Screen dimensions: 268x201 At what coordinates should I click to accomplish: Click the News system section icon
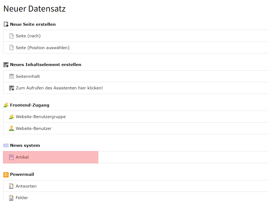click(6, 145)
